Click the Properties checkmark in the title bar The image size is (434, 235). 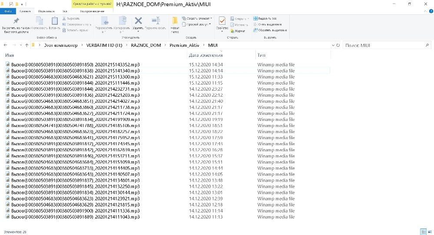click(x=11, y=4)
